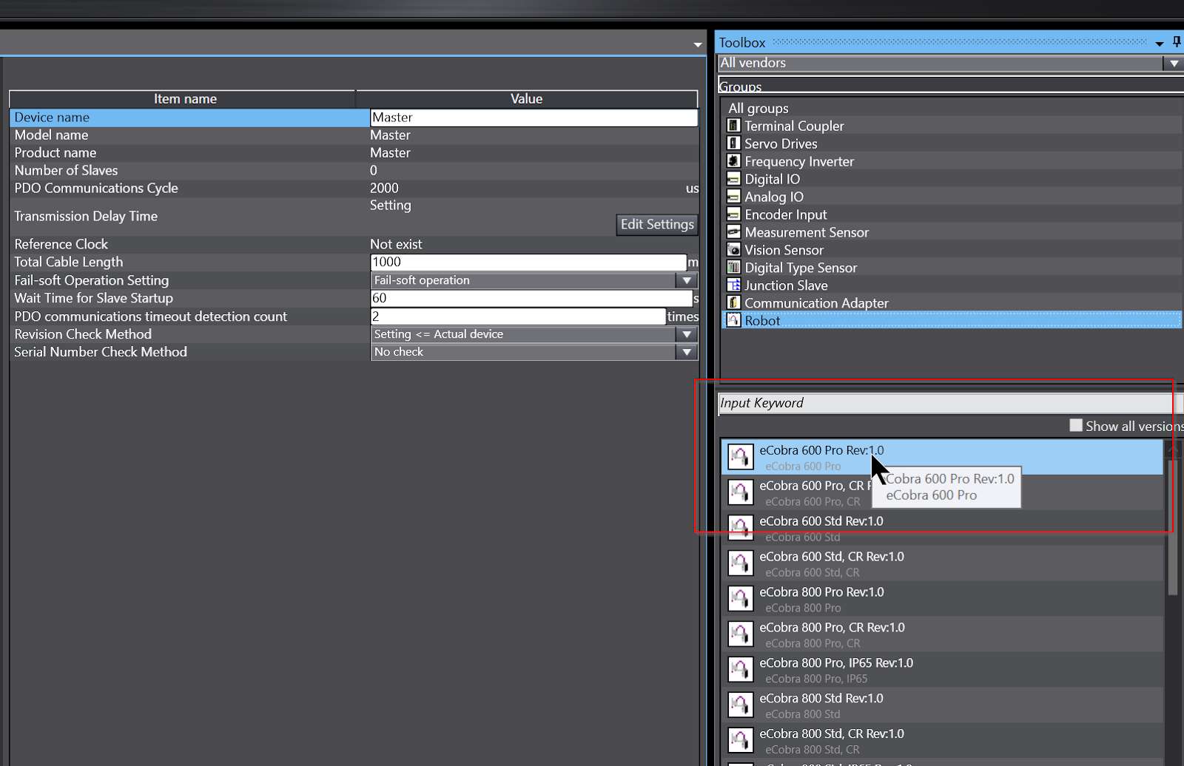The width and height of the screenshot is (1184, 766).
Task: Click the Digital IO group icon
Action: coord(733,179)
